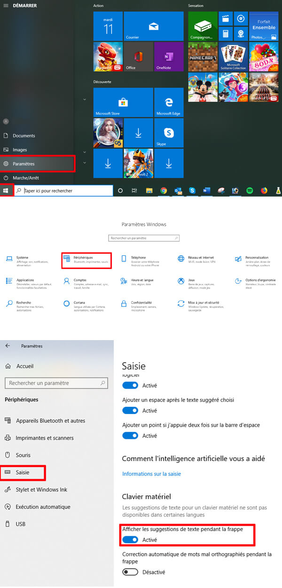Open Word from the taskbar
This screenshot has height=588, width=282.
click(x=207, y=191)
